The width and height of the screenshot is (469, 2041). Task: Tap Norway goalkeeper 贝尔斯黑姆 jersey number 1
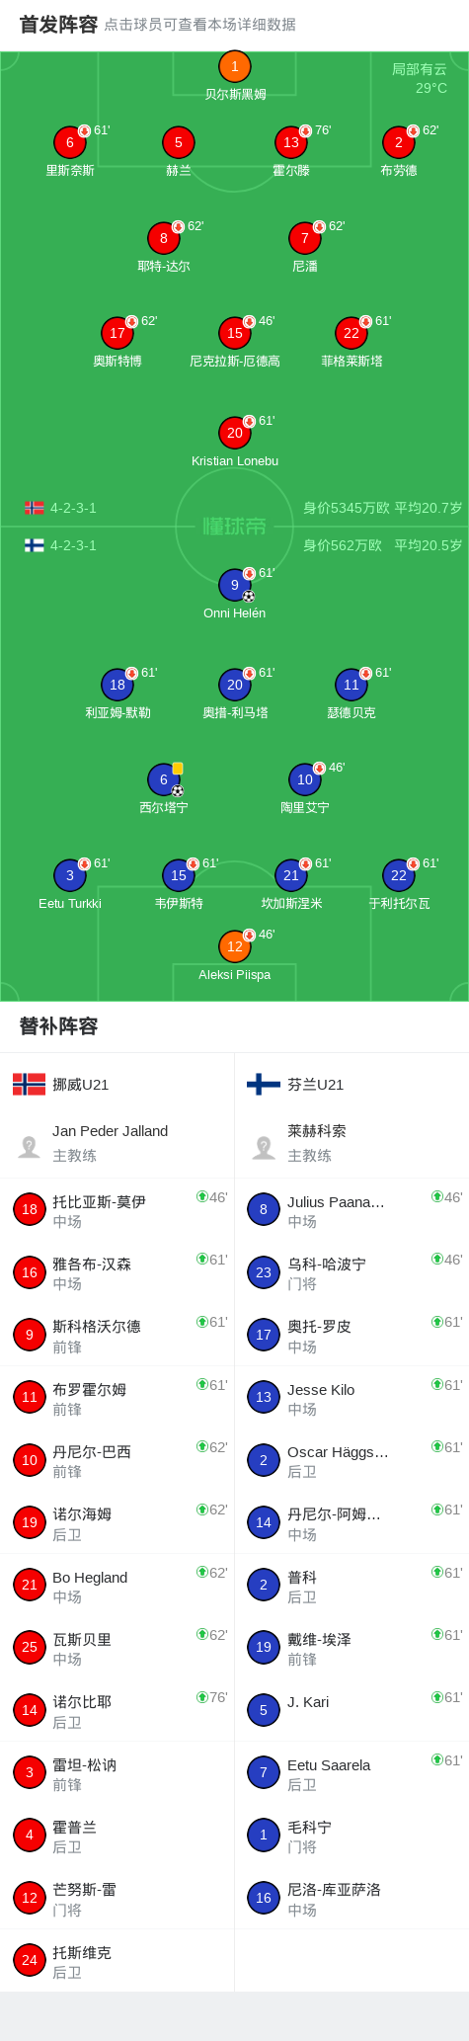[234, 66]
